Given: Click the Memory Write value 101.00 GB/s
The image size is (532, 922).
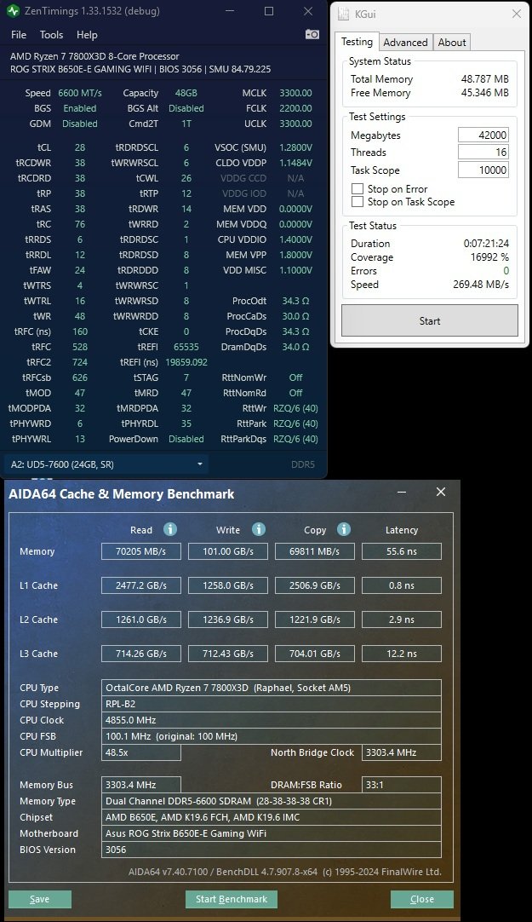Looking at the screenshot, I should click(x=228, y=551).
